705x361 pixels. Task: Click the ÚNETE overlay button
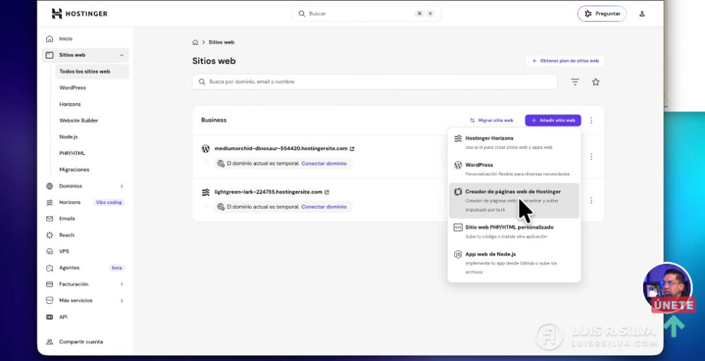coord(673,305)
